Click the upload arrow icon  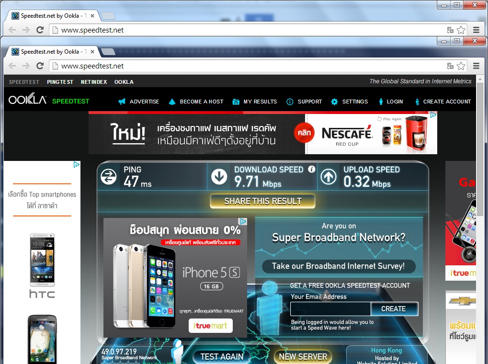click(x=329, y=177)
